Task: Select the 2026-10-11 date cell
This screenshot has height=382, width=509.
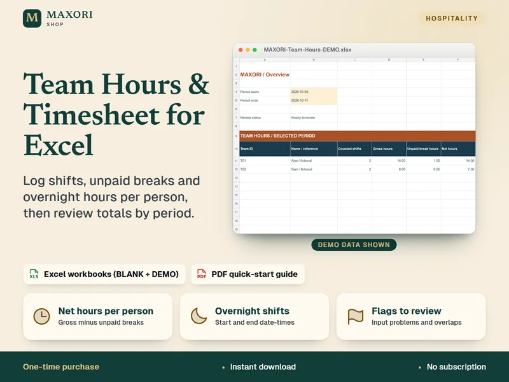Action: coord(314,101)
